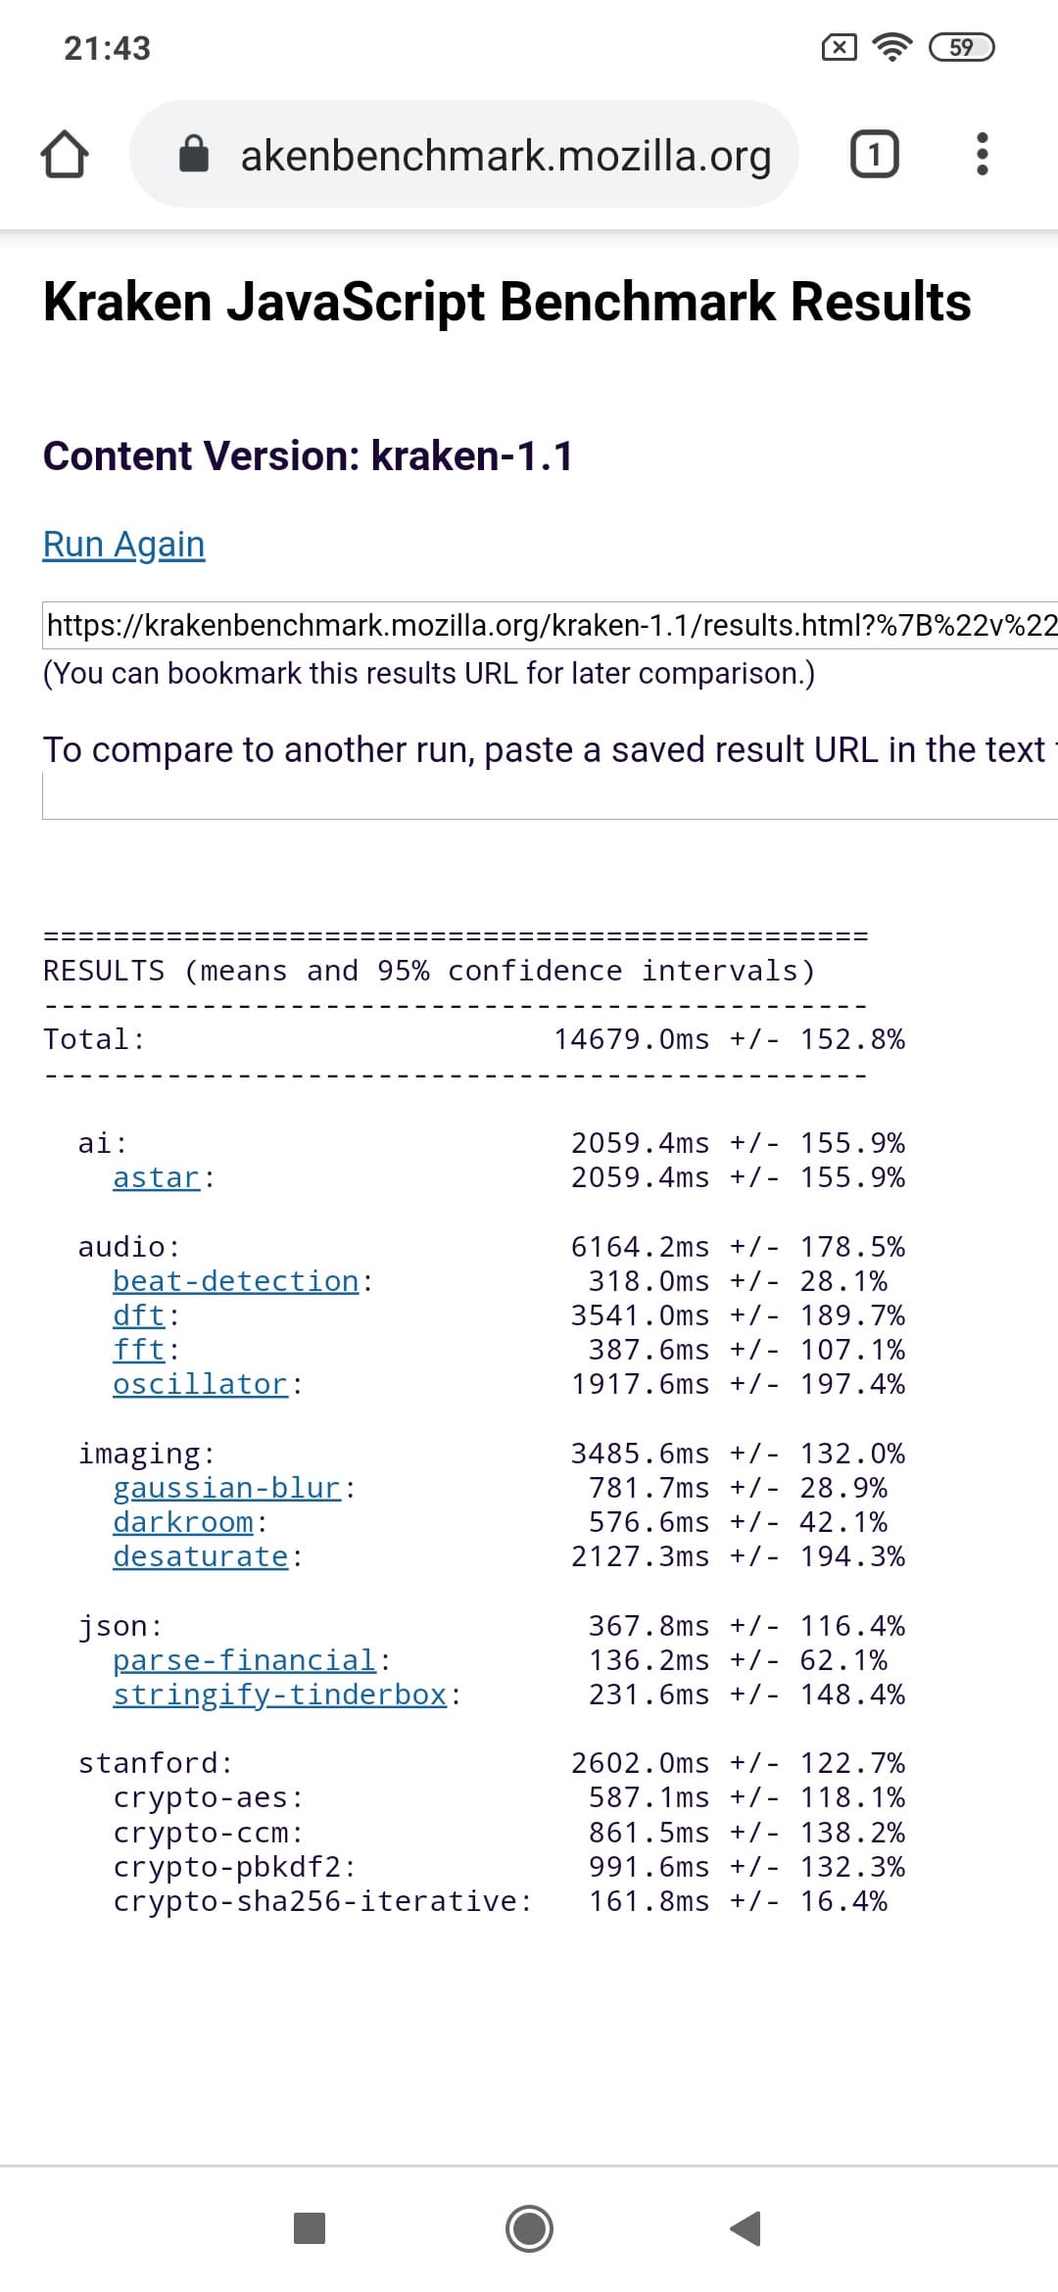Open the dft test link
This screenshot has height=2292, width=1058.
139,1315
